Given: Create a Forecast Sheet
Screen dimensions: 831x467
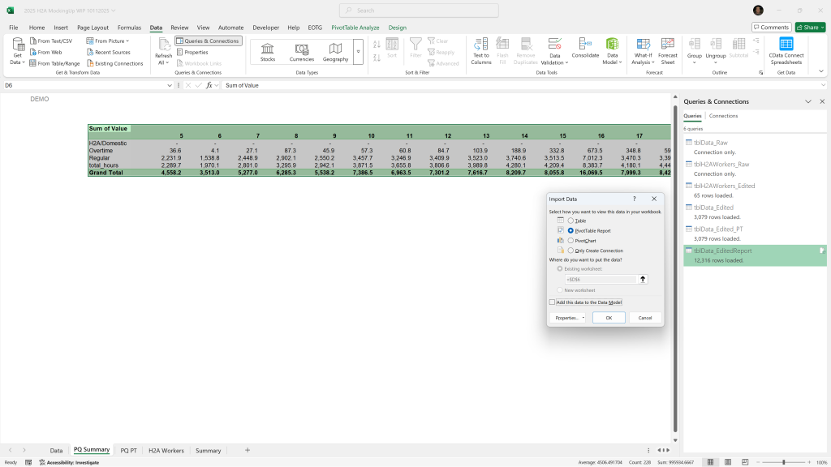Looking at the screenshot, I should point(668,51).
